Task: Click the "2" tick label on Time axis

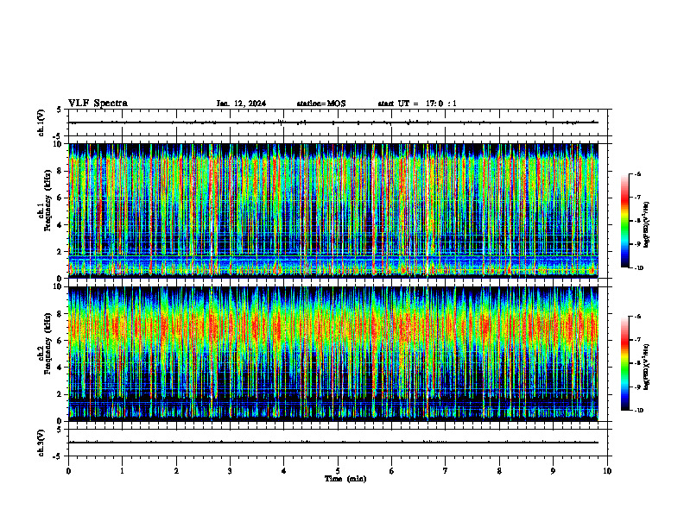Action: point(176,471)
